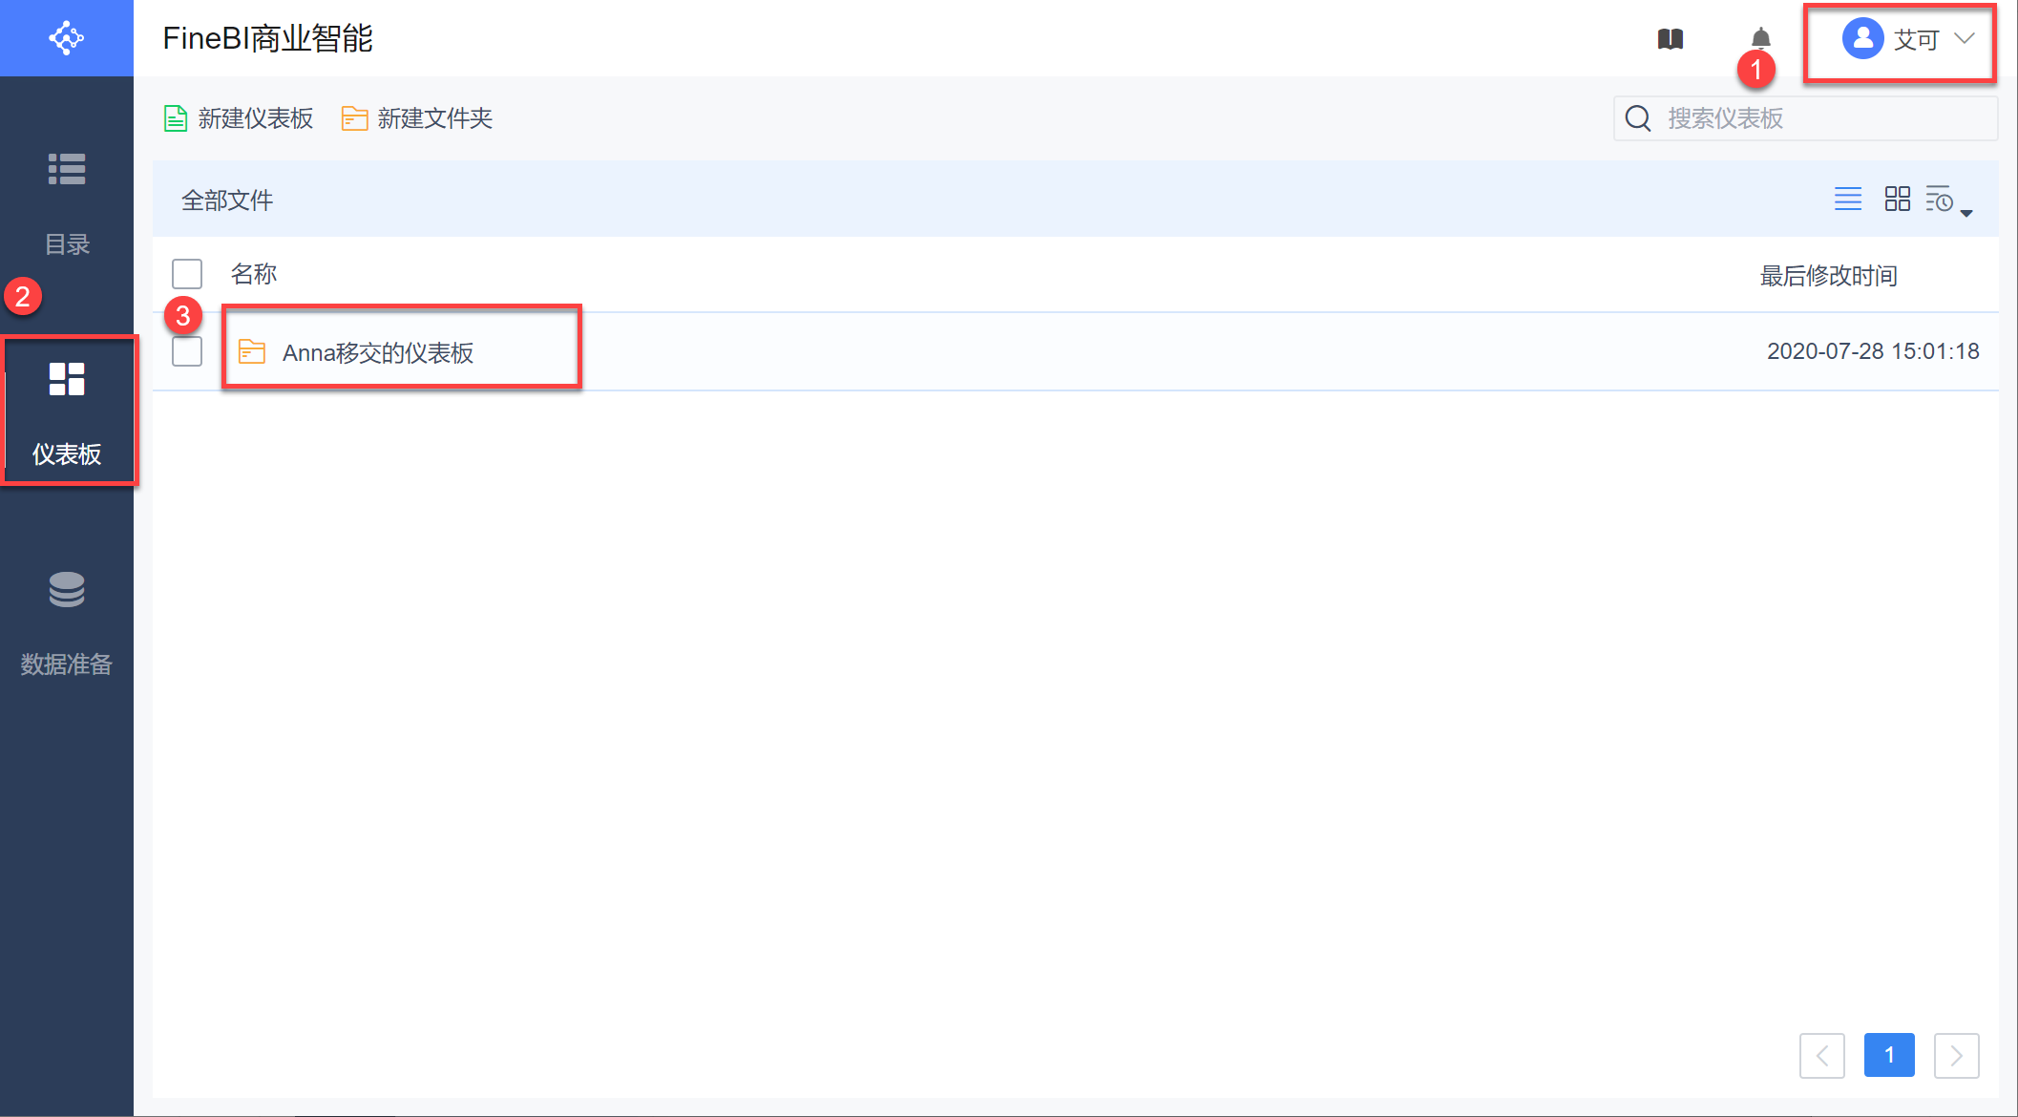Viewport: 2018px width, 1117px height.
Task: Go to next page arrow
Action: click(1955, 1055)
